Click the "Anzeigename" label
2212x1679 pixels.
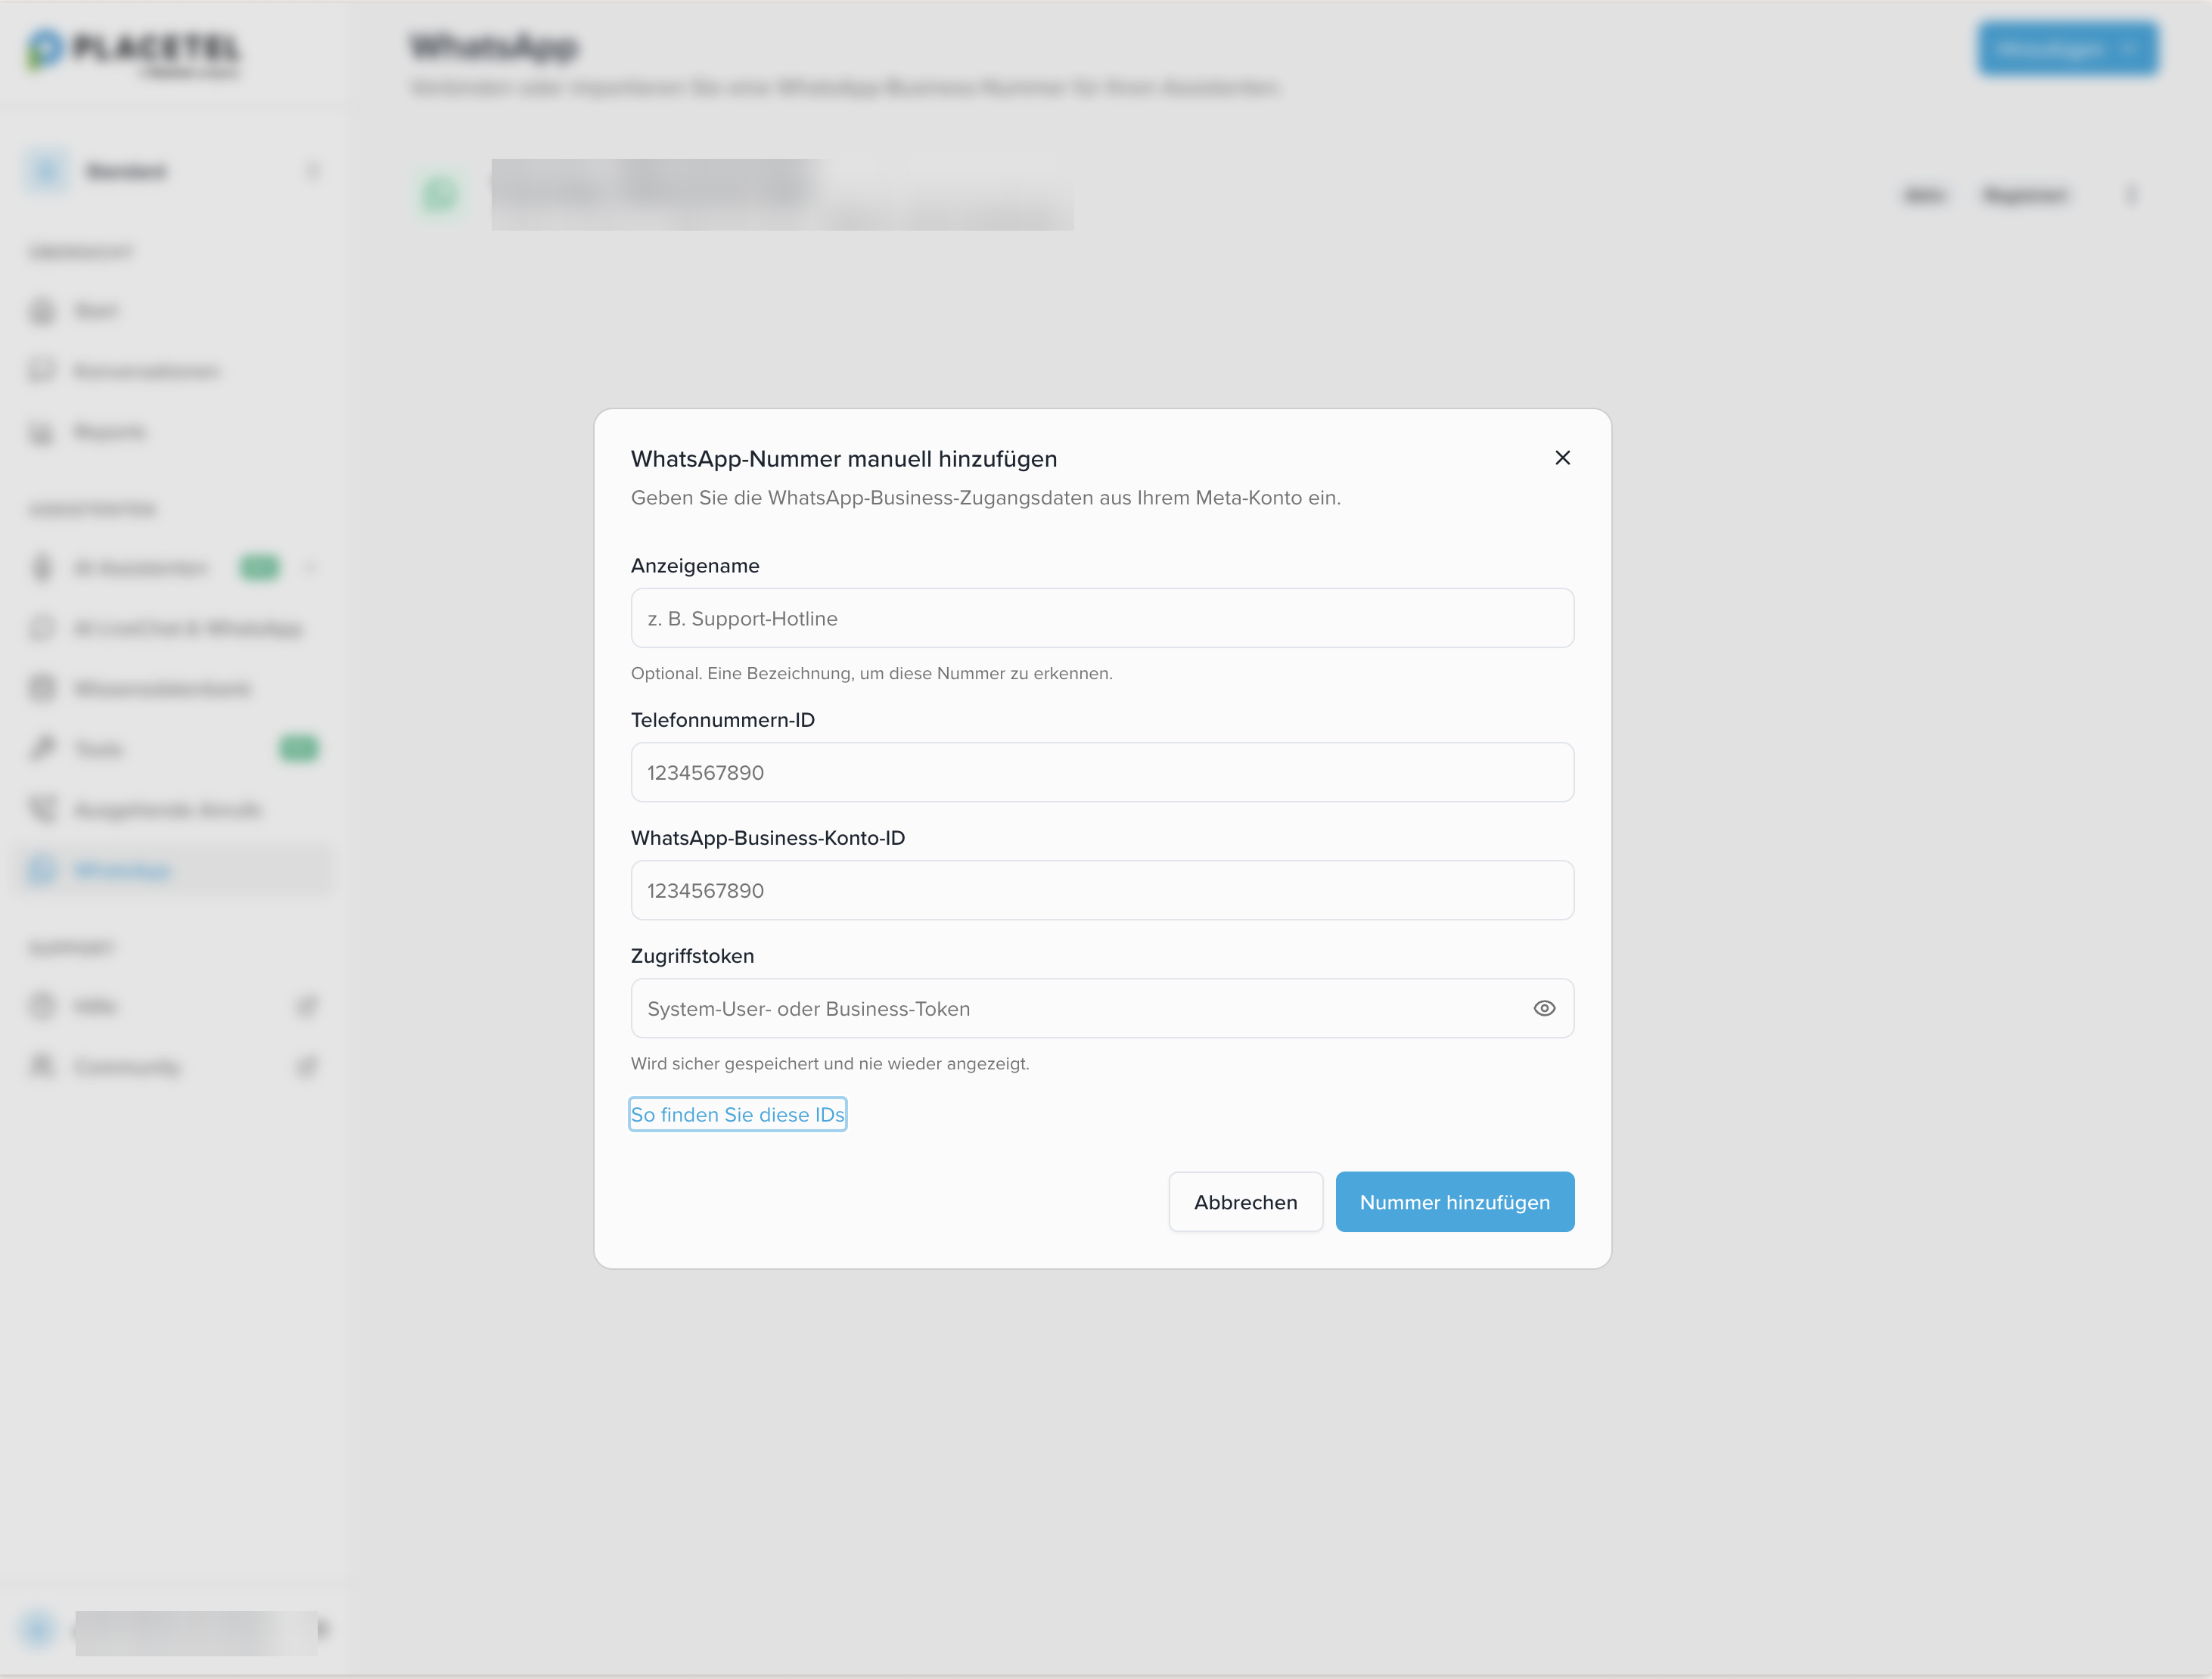tap(695, 566)
